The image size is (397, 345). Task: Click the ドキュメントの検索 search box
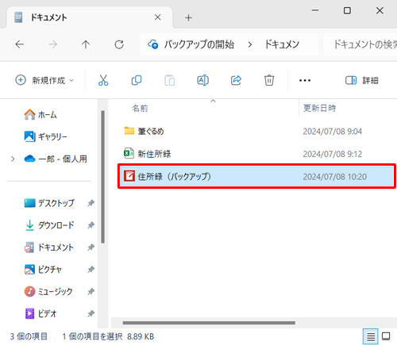[x=360, y=44]
